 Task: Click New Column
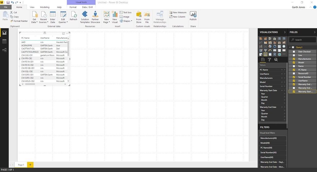[177, 17]
